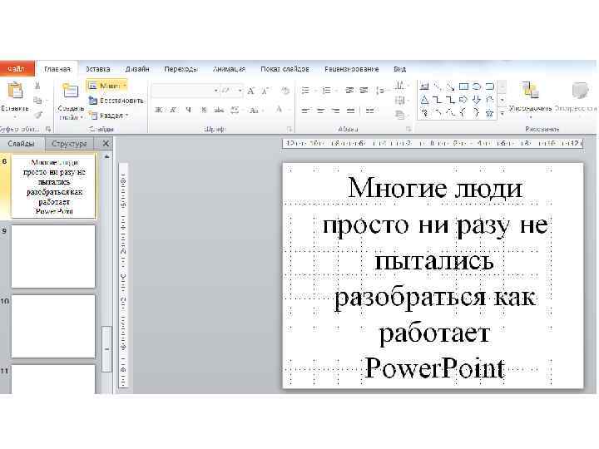Click the Express styles (Экспресс-стили) icon

580,91
